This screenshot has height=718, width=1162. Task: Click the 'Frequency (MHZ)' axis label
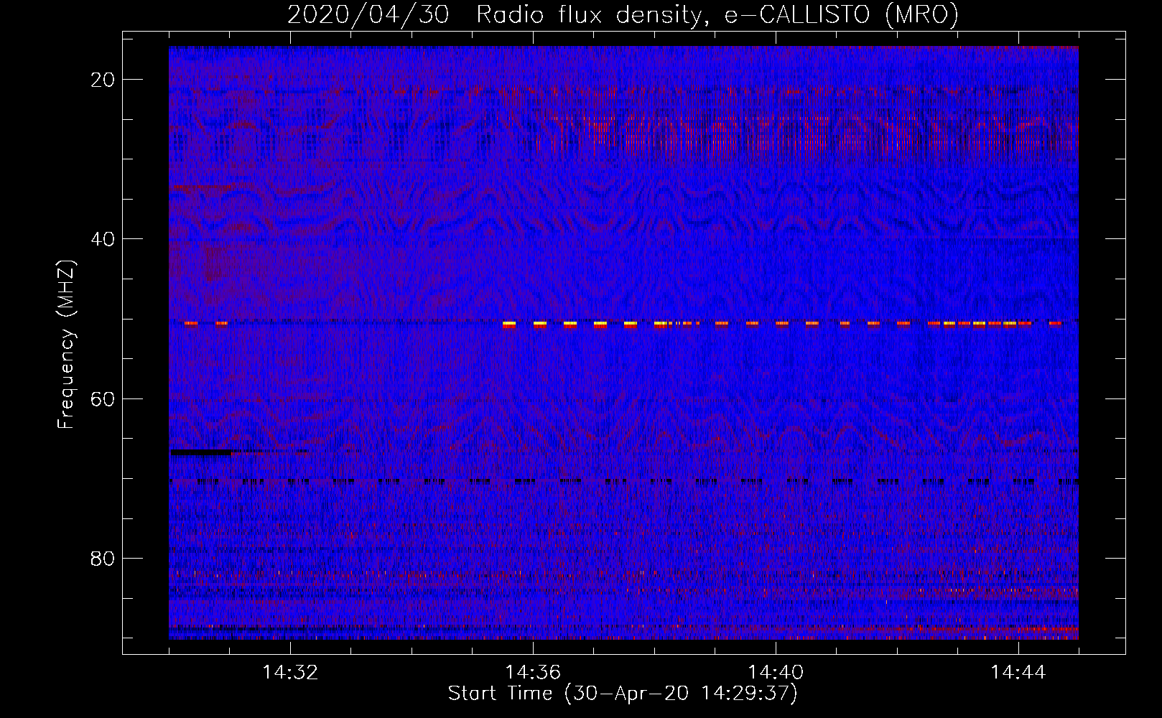tap(66, 345)
